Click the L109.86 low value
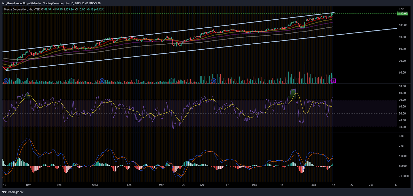 pyautogui.click(x=69, y=10)
